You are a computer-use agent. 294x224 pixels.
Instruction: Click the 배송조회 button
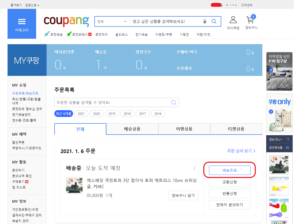(230, 170)
